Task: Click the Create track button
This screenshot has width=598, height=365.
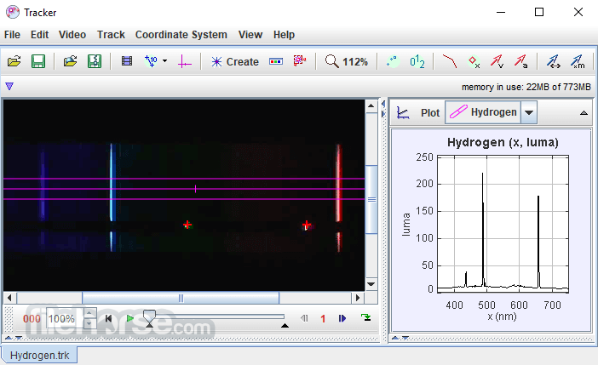Action: pyautogui.click(x=235, y=61)
